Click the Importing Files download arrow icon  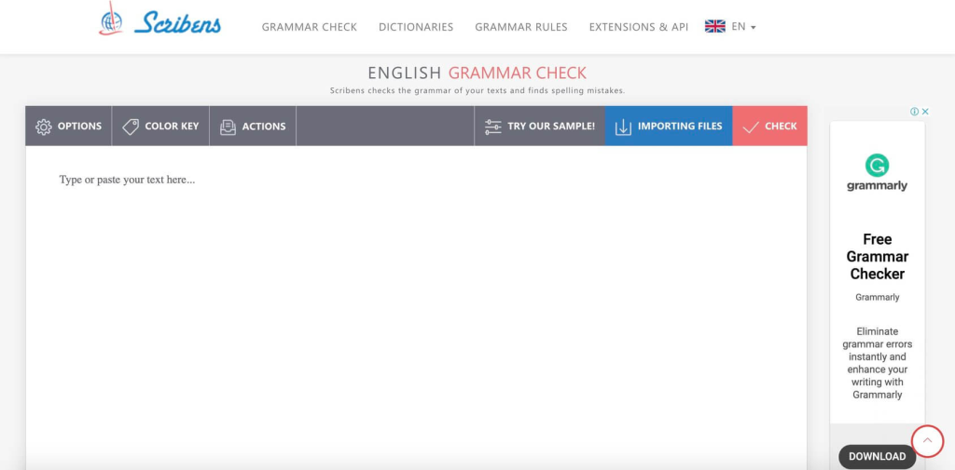point(623,127)
